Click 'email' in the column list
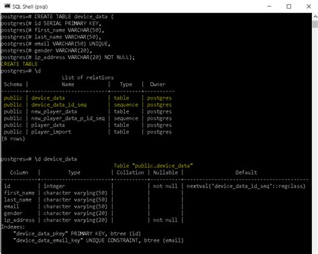Image resolution: width=318 pixels, height=254 pixels. (x=11, y=206)
